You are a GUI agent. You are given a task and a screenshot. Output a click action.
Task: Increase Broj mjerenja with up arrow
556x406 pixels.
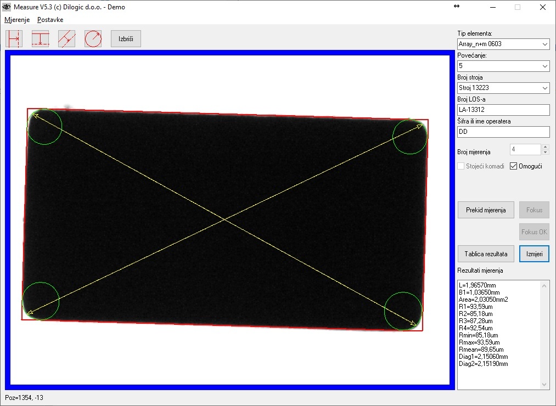click(546, 146)
